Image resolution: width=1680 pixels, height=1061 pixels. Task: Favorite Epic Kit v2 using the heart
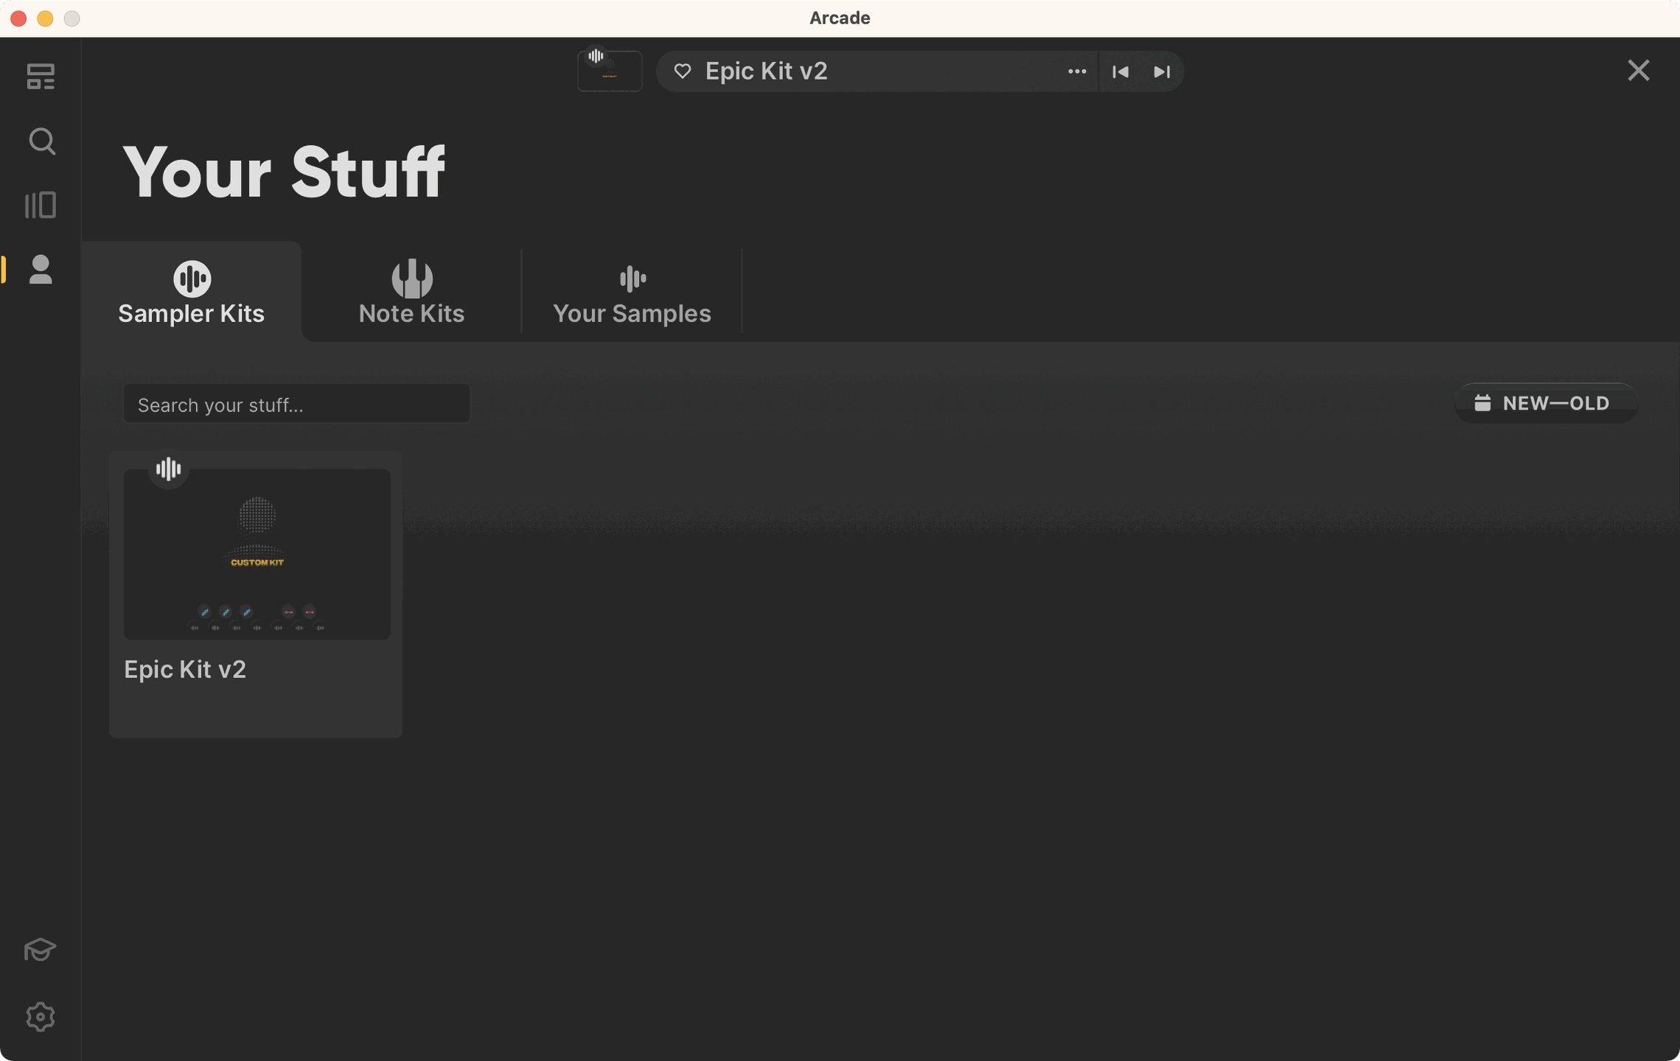tap(683, 71)
